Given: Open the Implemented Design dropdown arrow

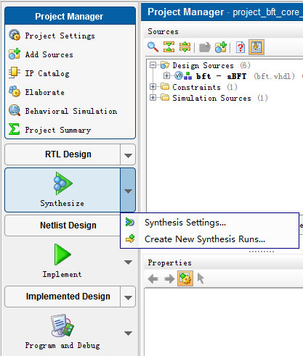Looking at the screenshot, I should click(x=128, y=297).
